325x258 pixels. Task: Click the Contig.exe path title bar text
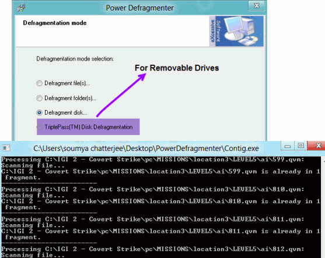[x=146, y=149]
